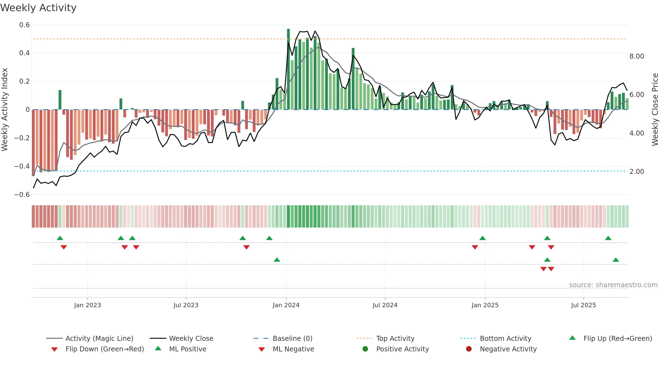Toggle Bottom Activity legend entry
Image resolution: width=667 pixels, height=375 pixels.
[x=496, y=338]
